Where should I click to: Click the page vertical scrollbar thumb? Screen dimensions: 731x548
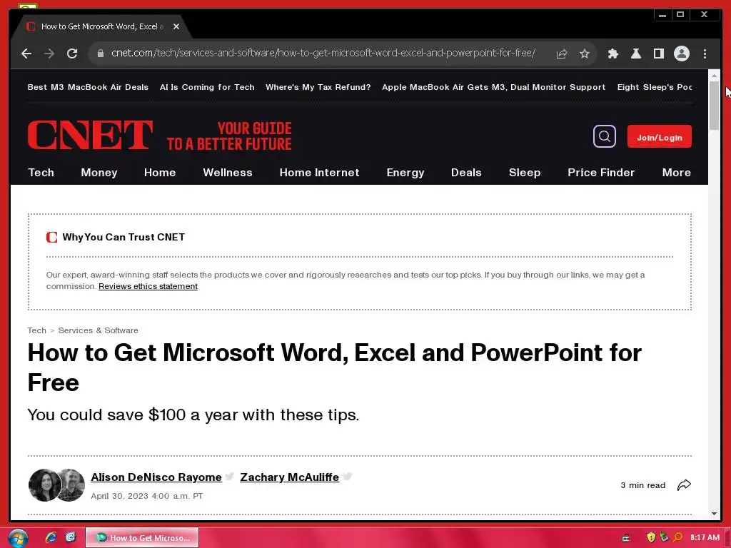pos(714,106)
